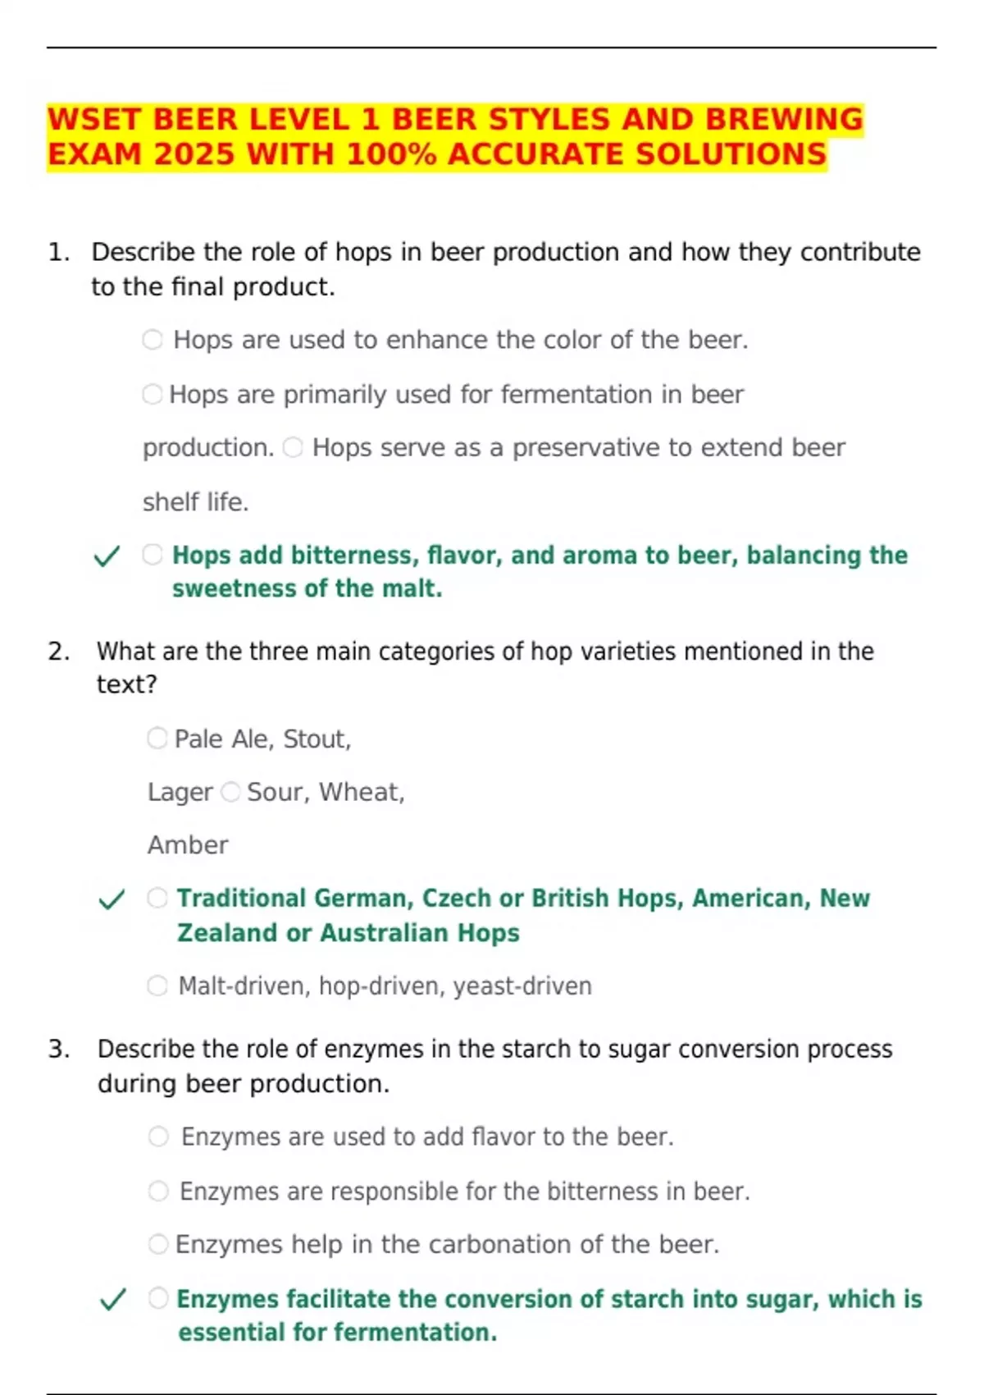This screenshot has height=1395, width=984.
Task: Select 'Hops are primarily used for fermentation' option
Action: tap(153, 395)
